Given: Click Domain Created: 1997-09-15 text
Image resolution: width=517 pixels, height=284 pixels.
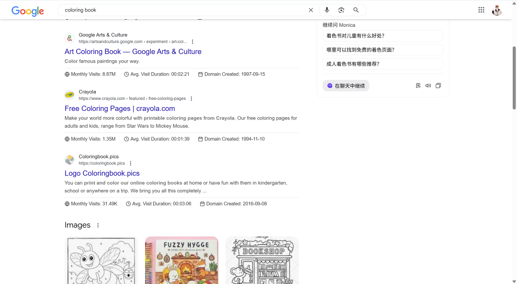Looking at the screenshot, I should tap(235, 75).
